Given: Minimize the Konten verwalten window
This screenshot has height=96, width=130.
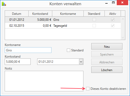Looking at the screenshot, I should pyautogui.click(x=106, y=3).
